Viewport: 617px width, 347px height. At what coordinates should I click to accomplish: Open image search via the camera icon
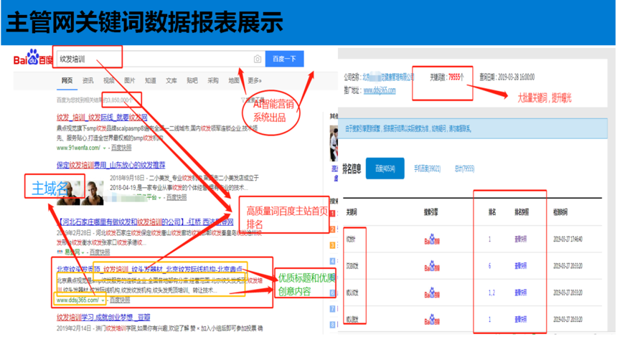(258, 59)
